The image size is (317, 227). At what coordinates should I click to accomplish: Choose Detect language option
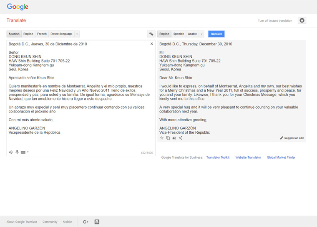[61, 34]
